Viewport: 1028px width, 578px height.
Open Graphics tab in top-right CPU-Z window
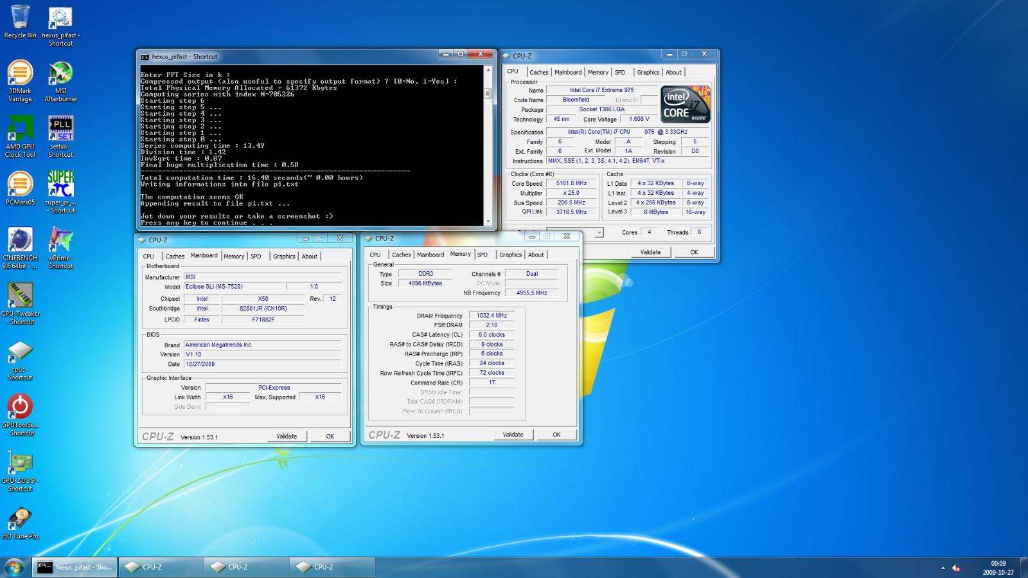pyautogui.click(x=648, y=72)
